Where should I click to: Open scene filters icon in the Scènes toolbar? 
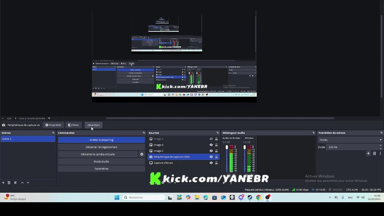16,182
